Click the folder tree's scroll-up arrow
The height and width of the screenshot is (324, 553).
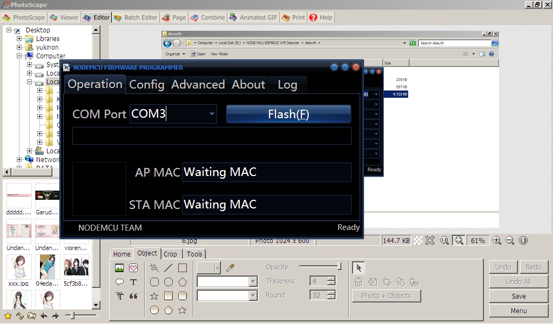[x=96, y=30]
